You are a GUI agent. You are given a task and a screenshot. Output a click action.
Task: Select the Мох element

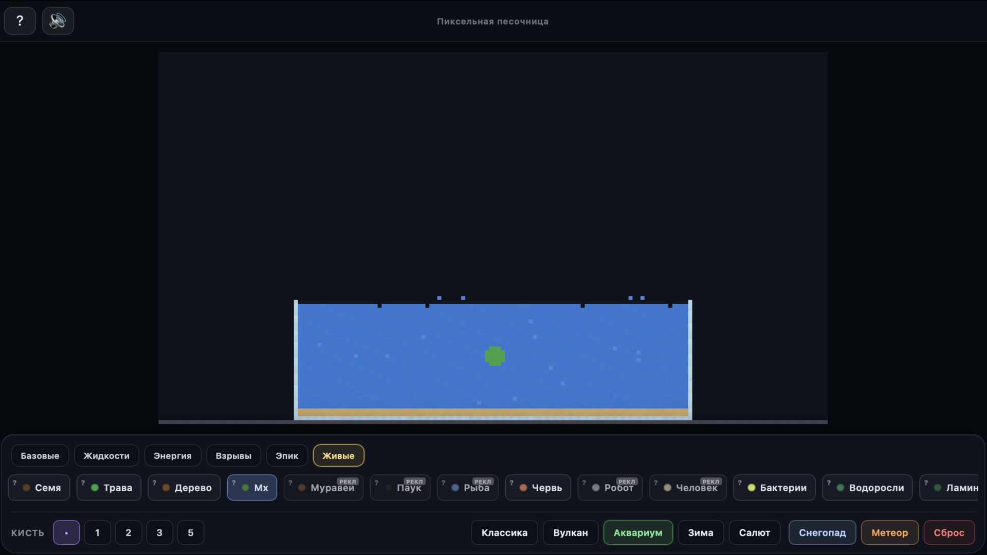[251, 487]
